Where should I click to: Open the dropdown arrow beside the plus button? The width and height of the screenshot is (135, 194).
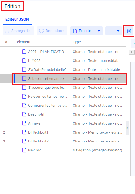[118, 31]
